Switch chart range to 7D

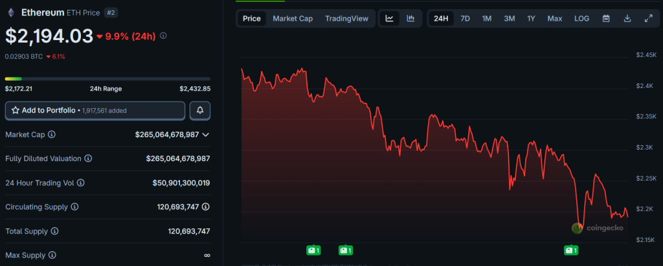pyautogui.click(x=465, y=19)
